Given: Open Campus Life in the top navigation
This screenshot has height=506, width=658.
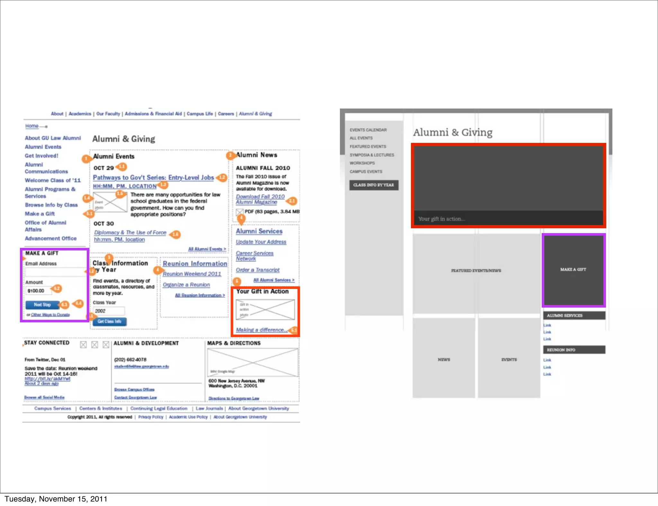Looking at the screenshot, I should point(200,114).
